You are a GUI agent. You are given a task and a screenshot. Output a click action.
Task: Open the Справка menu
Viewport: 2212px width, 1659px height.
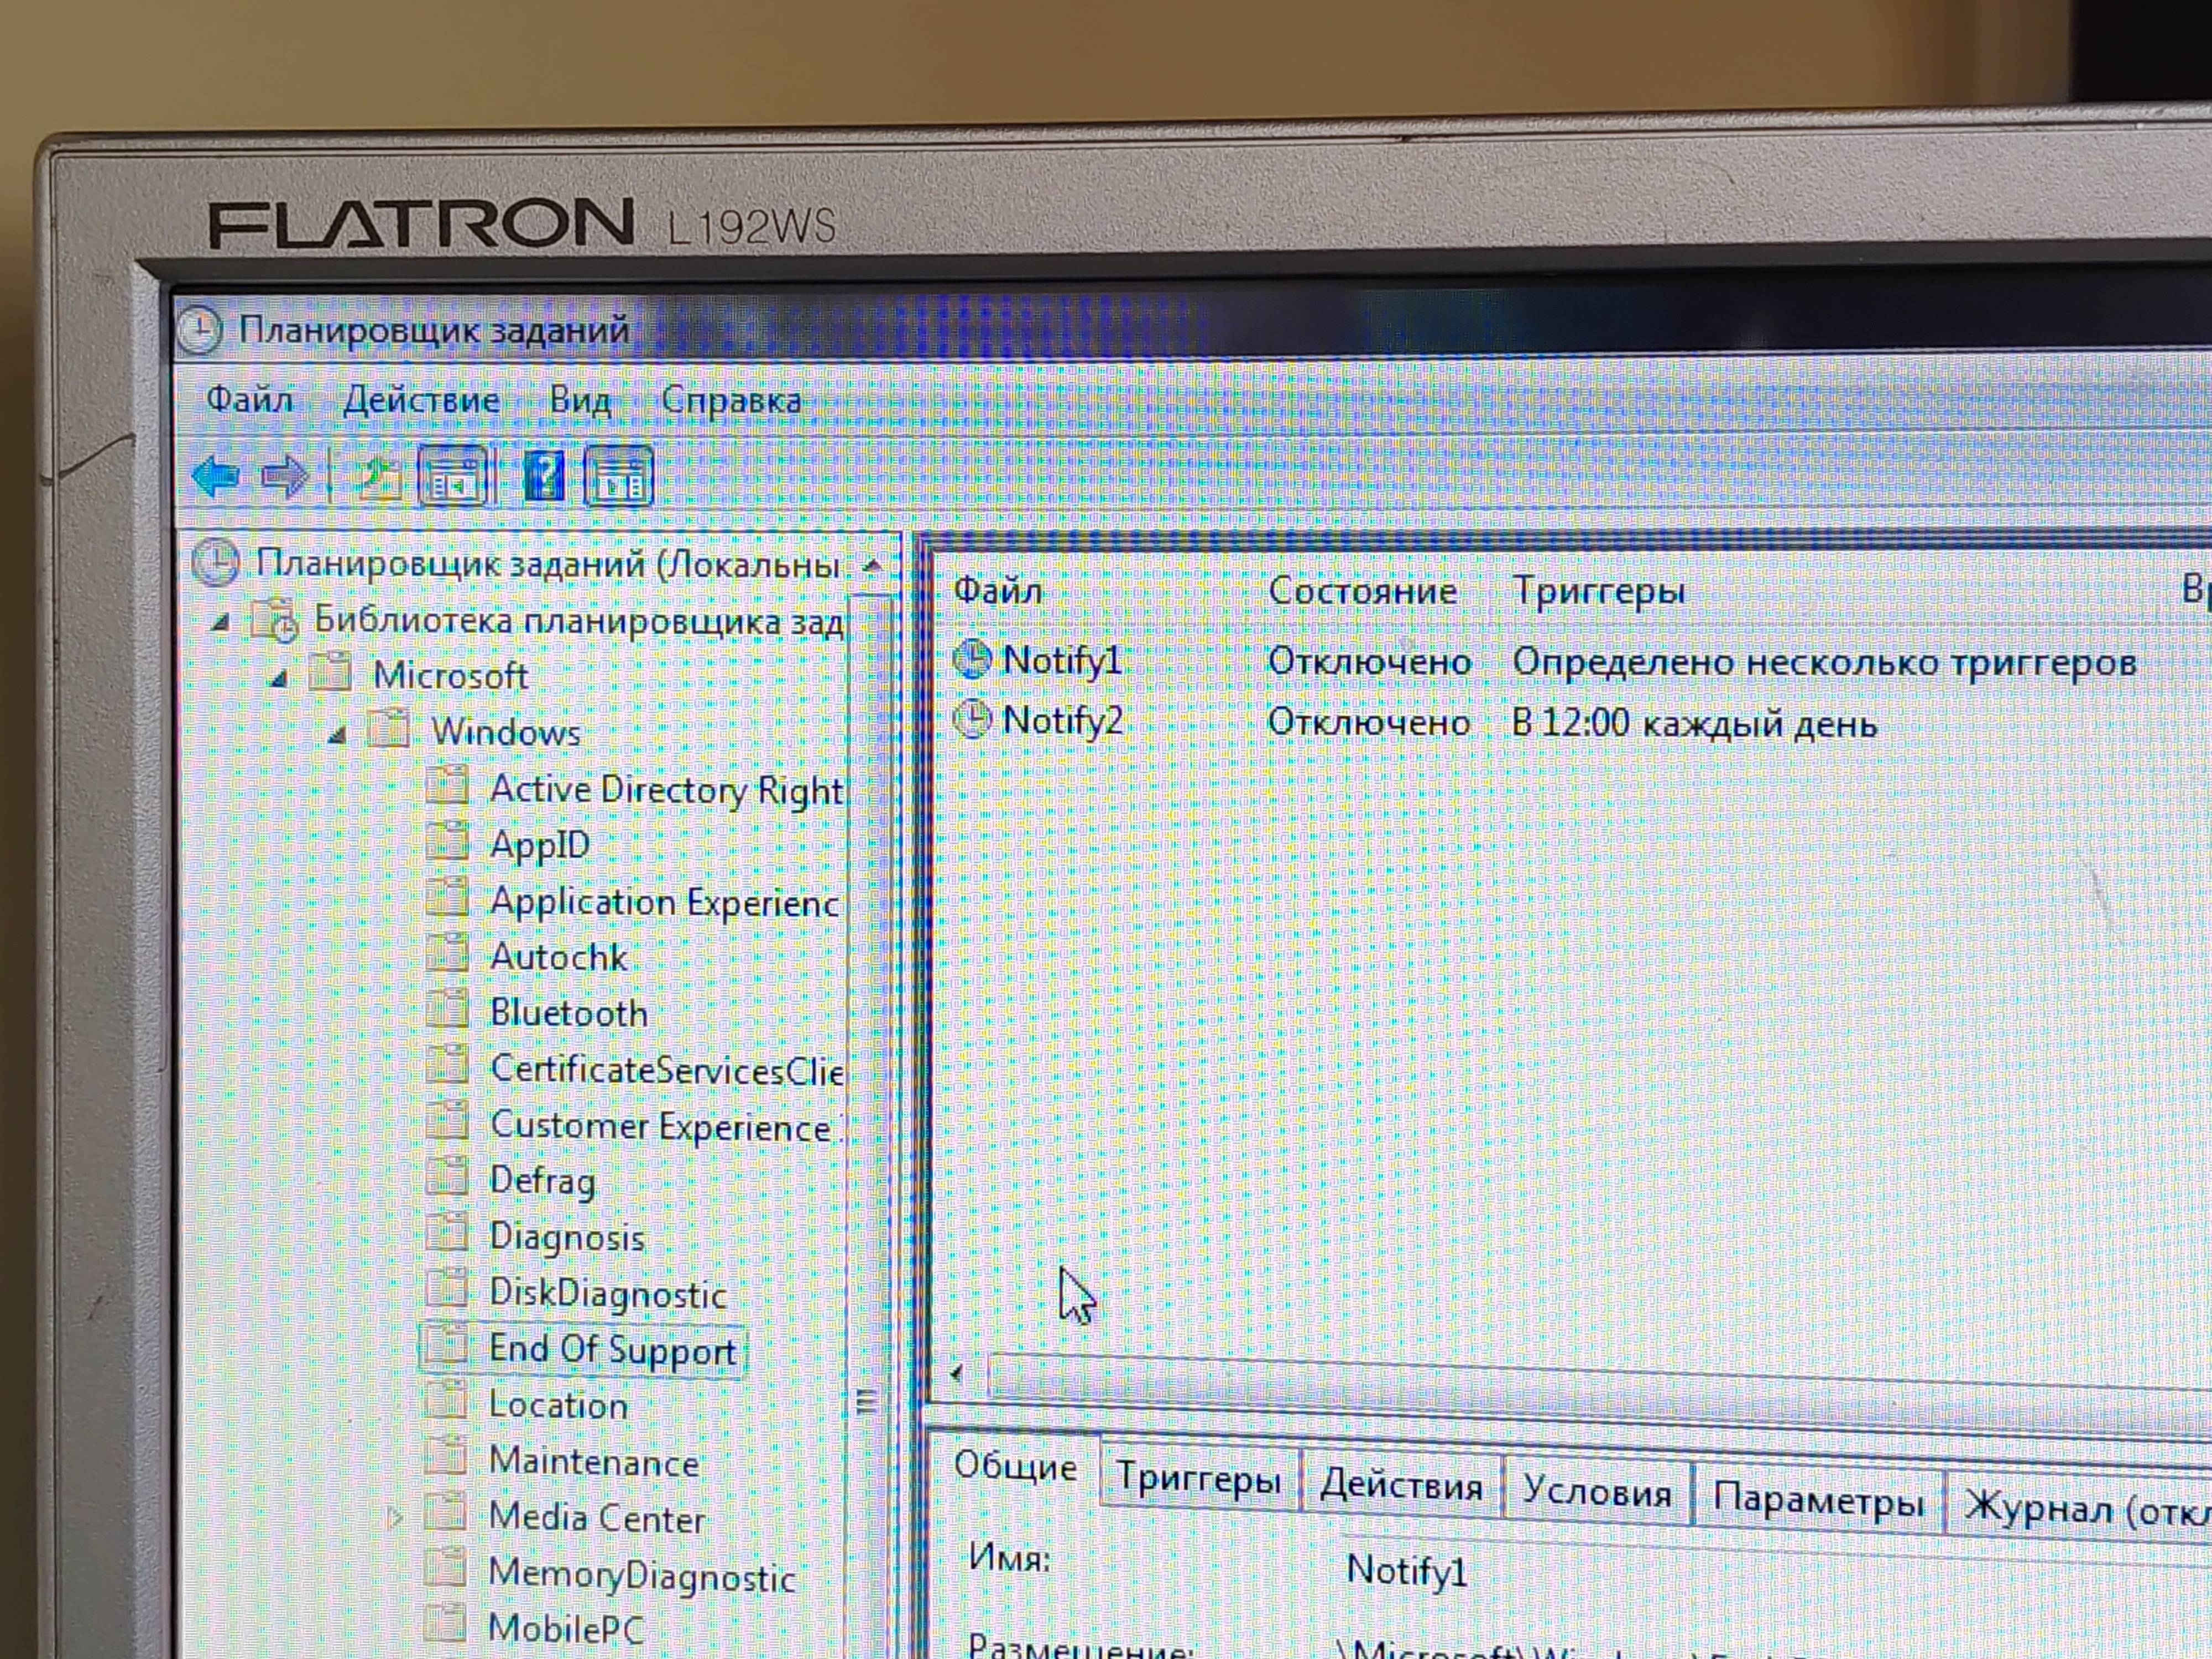(731, 401)
